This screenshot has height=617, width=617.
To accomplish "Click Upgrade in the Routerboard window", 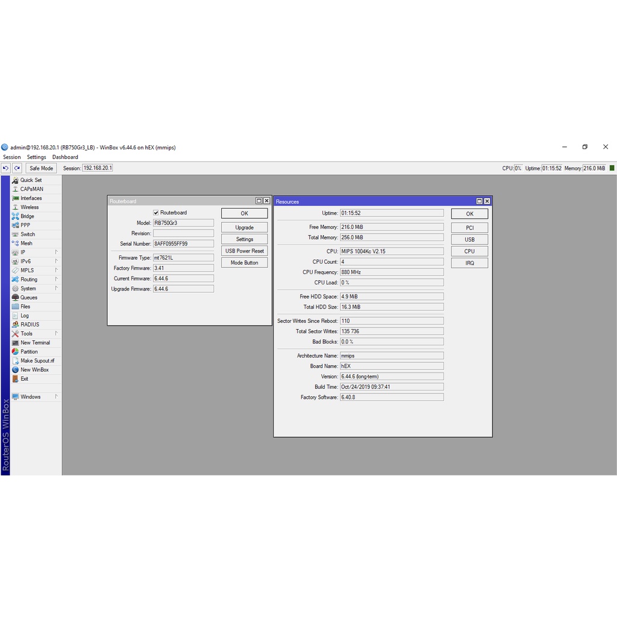I will pyautogui.click(x=244, y=228).
